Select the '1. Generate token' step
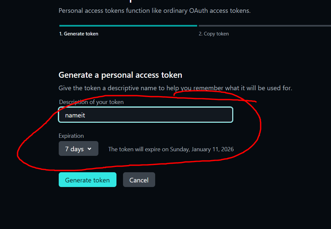The width and height of the screenshot is (331, 229). (x=79, y=34)
